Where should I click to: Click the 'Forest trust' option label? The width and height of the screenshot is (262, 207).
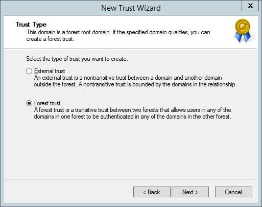47,103
